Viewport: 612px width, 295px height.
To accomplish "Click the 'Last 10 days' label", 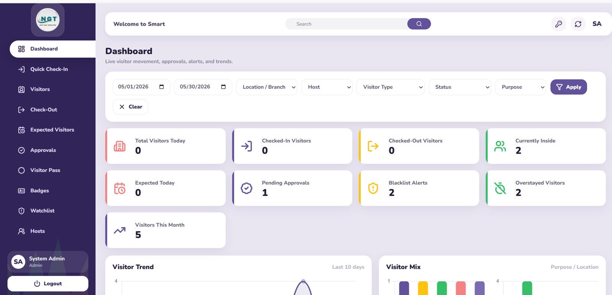I will 348,267.
